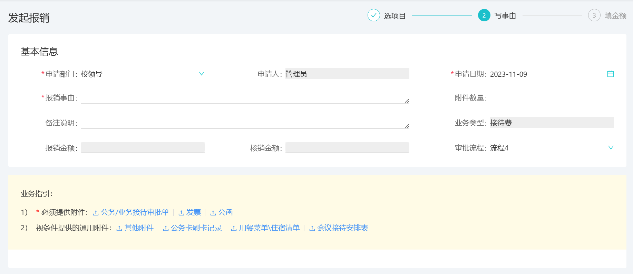Click the 基本信息 section heading
This screenshot has height=274, width=633.
[39, 52]
